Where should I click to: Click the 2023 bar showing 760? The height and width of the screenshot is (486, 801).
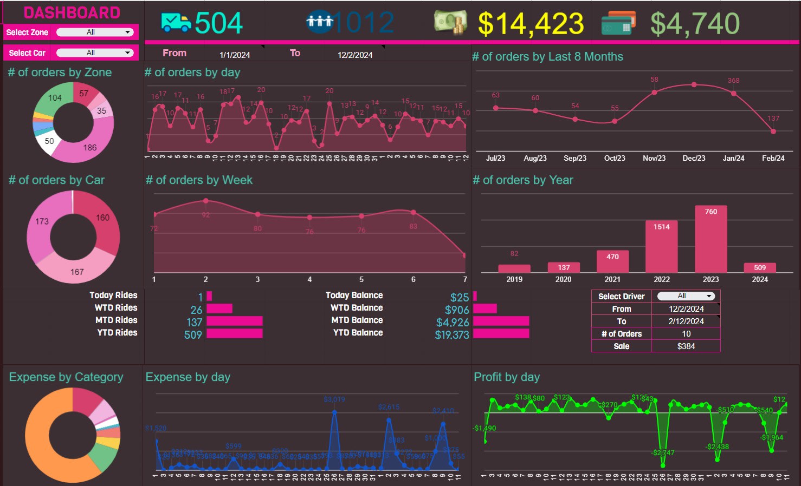pyautogui.click(x=710, y=239)
